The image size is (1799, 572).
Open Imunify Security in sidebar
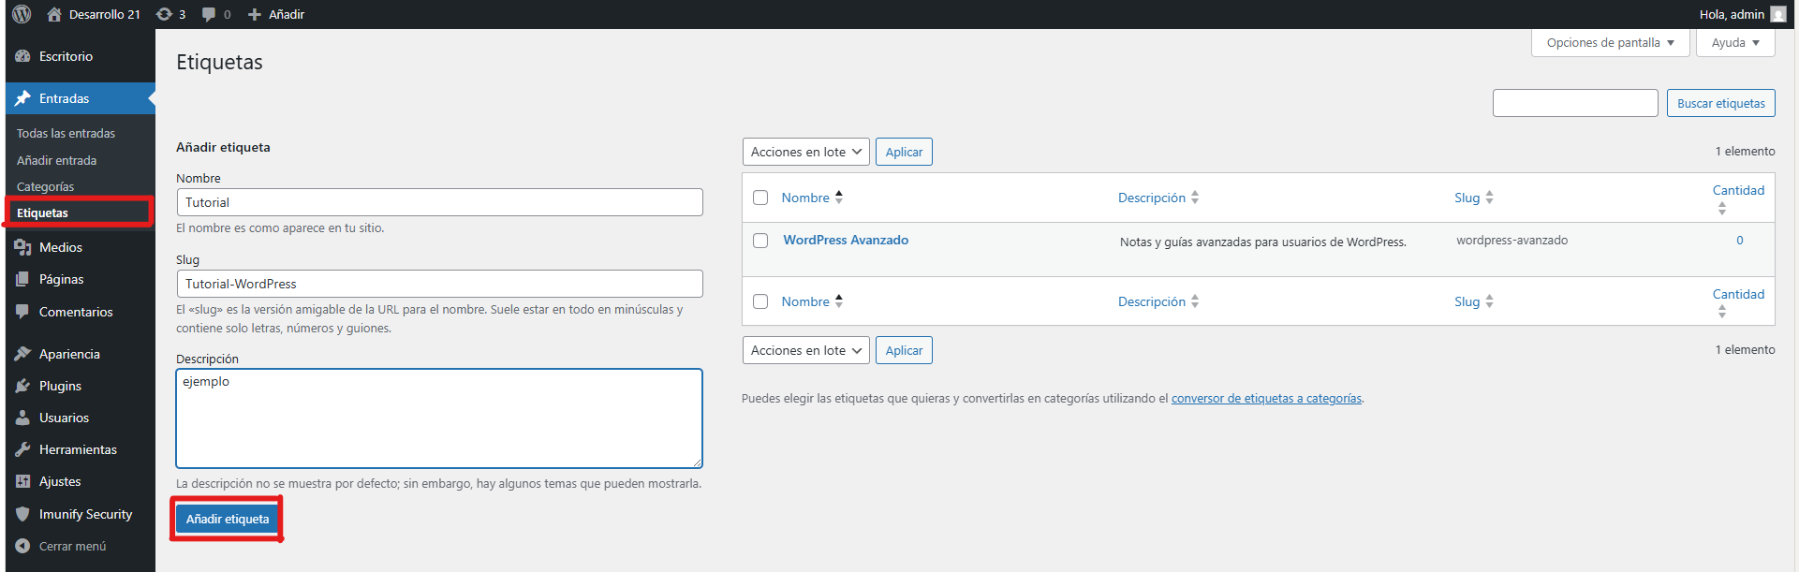tap(85, 514)
